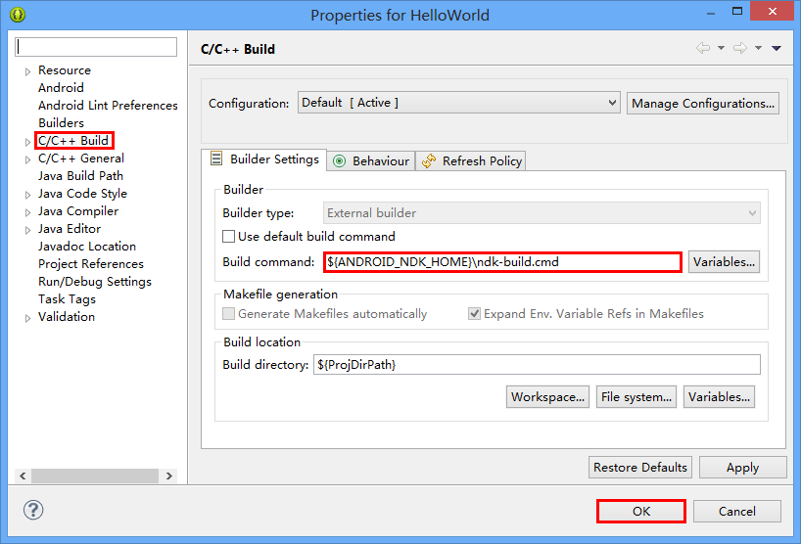Screen dimensions: 801x544
Task: Select Java Code Style tree item
Action: [x=82, y=194]
